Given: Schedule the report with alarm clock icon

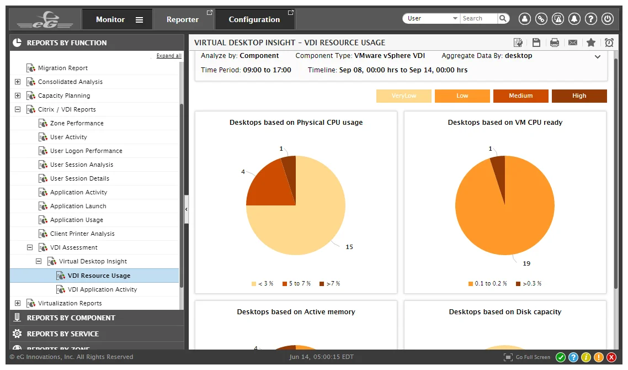Looking at the screenshot, I should click(609, 43).
